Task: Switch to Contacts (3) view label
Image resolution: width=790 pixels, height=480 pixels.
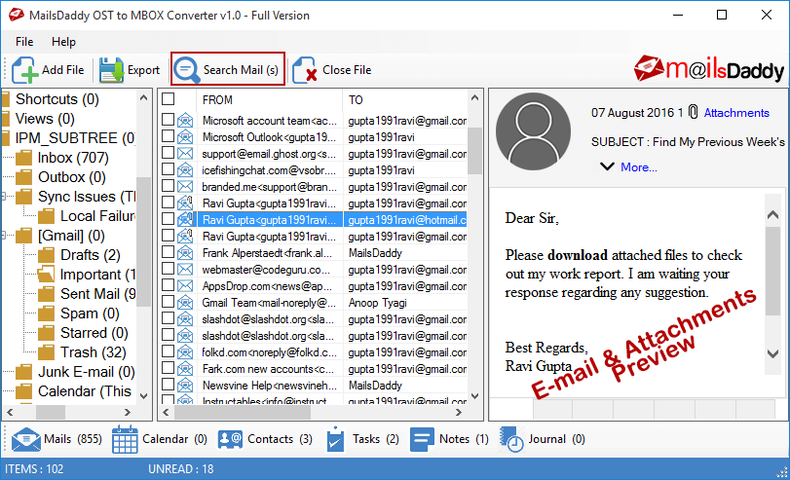Action: point(280,439)
